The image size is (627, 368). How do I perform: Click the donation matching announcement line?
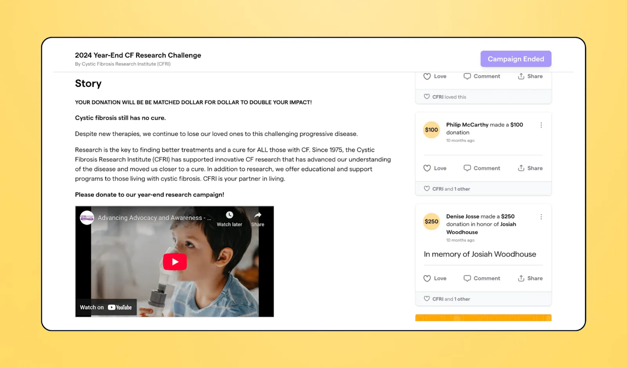pos(194,102)
